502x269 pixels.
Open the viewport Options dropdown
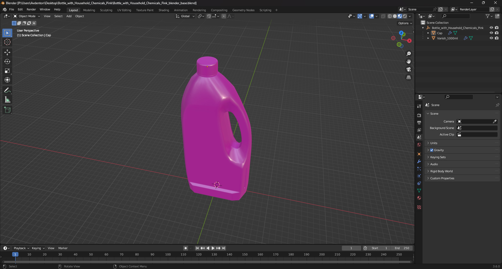[x=405, y=23]
